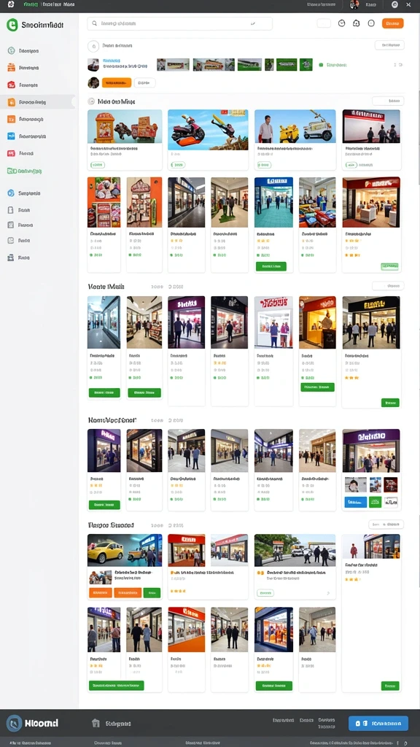Open the scooter image thumbnail in the first row
420x747 pixels.
(x=208, y=126)
